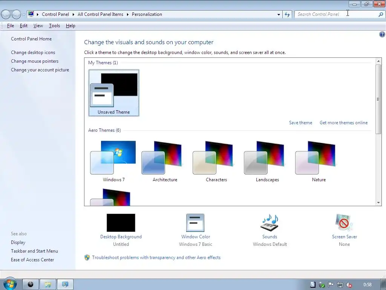Open the Window Color icon
The height and width of the screenshot is (290, 386).
coord(195,223)
